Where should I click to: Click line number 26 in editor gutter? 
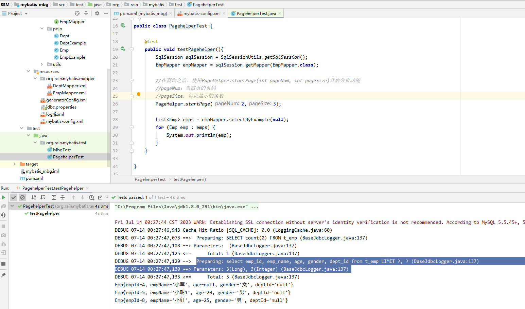coord(115,104)
